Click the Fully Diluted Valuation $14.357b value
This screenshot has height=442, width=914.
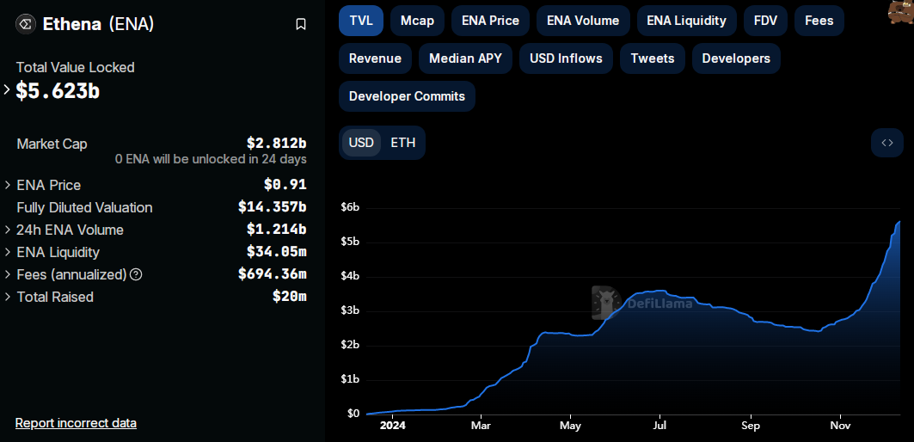point(273,207)
